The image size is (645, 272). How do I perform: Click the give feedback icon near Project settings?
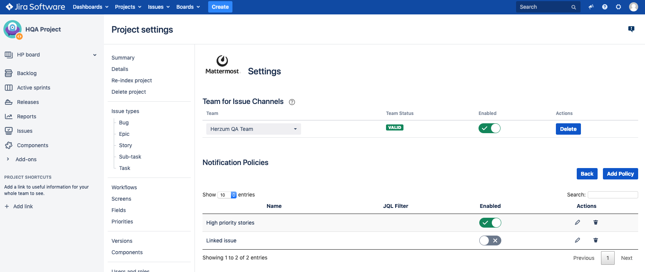click(x=631, y=29)
